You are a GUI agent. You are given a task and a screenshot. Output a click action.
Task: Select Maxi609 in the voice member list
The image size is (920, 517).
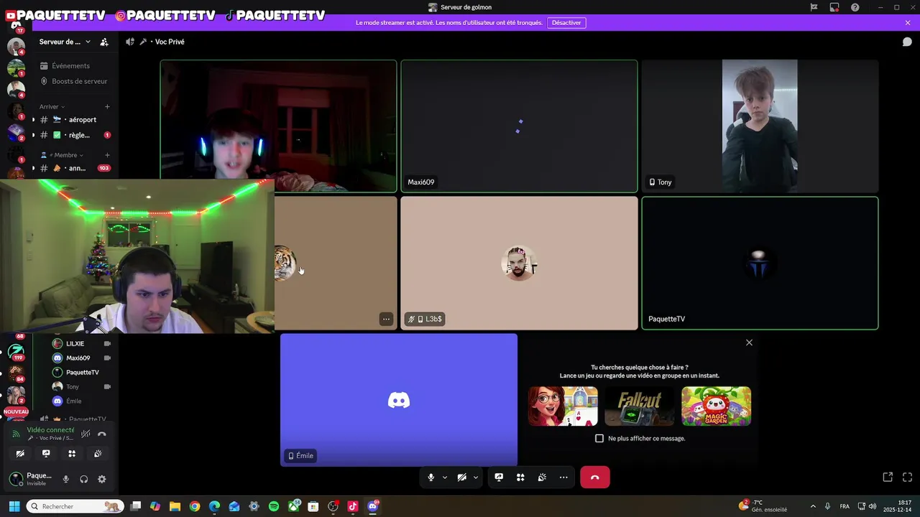click(x=80, y=358)
